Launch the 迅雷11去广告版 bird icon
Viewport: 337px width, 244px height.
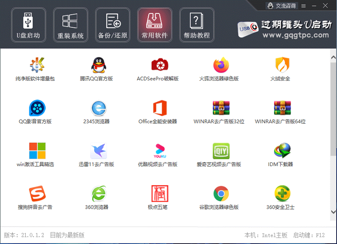[x=99, y=151]
